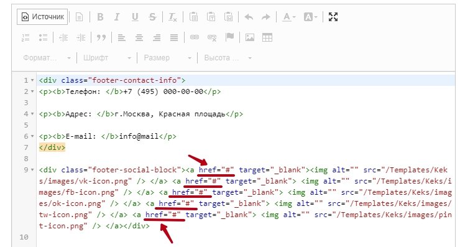Viewport: 460px width, 247px height.
Task: Click the insert Image icon
Action: (250, 37)
